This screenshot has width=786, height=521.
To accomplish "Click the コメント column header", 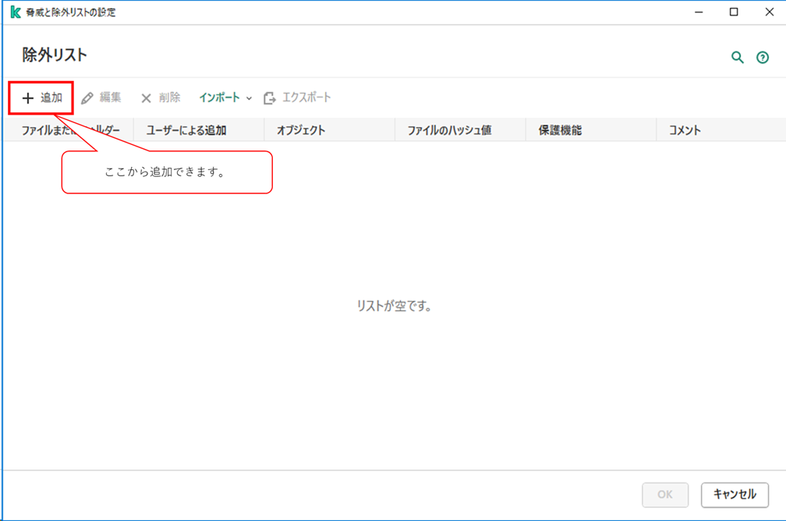I will [684, 129].
